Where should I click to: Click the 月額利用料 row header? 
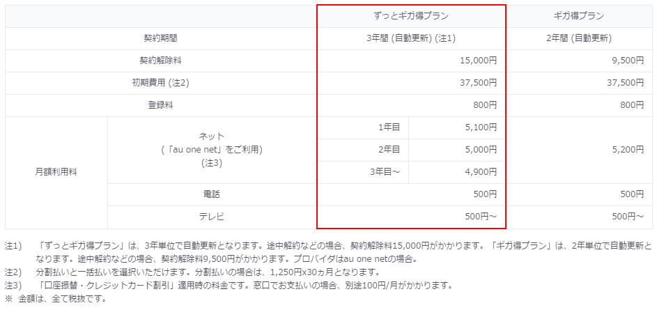pos(56,172)
